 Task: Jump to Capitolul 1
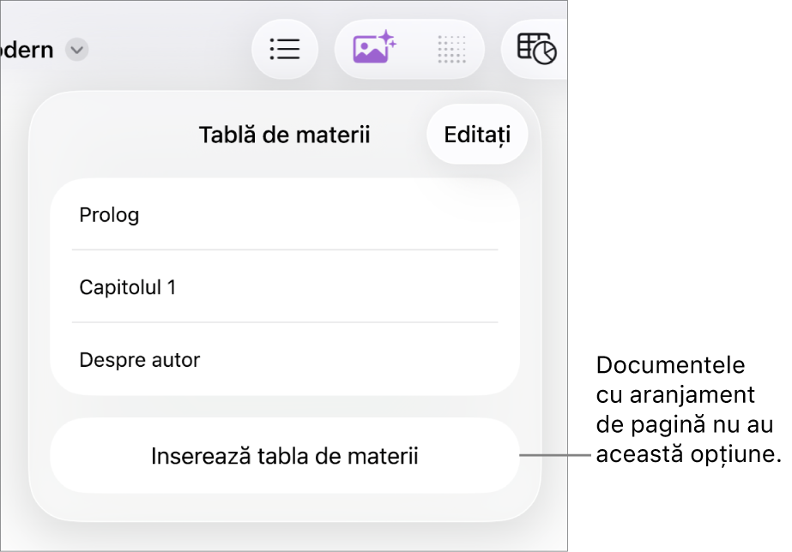[285, 287]
